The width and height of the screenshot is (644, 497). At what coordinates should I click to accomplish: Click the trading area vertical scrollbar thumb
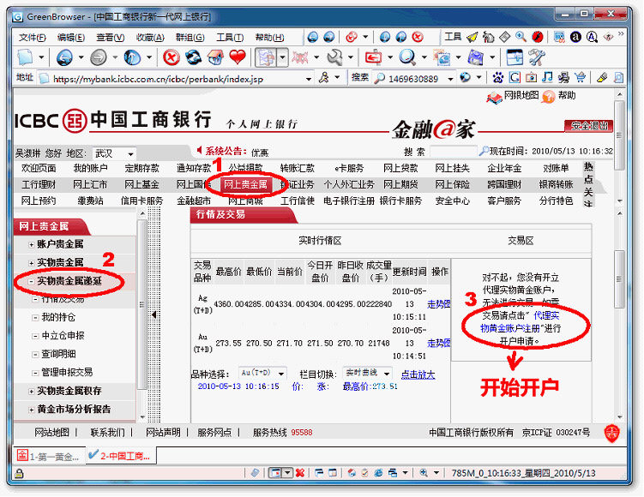tap(619, 279)
